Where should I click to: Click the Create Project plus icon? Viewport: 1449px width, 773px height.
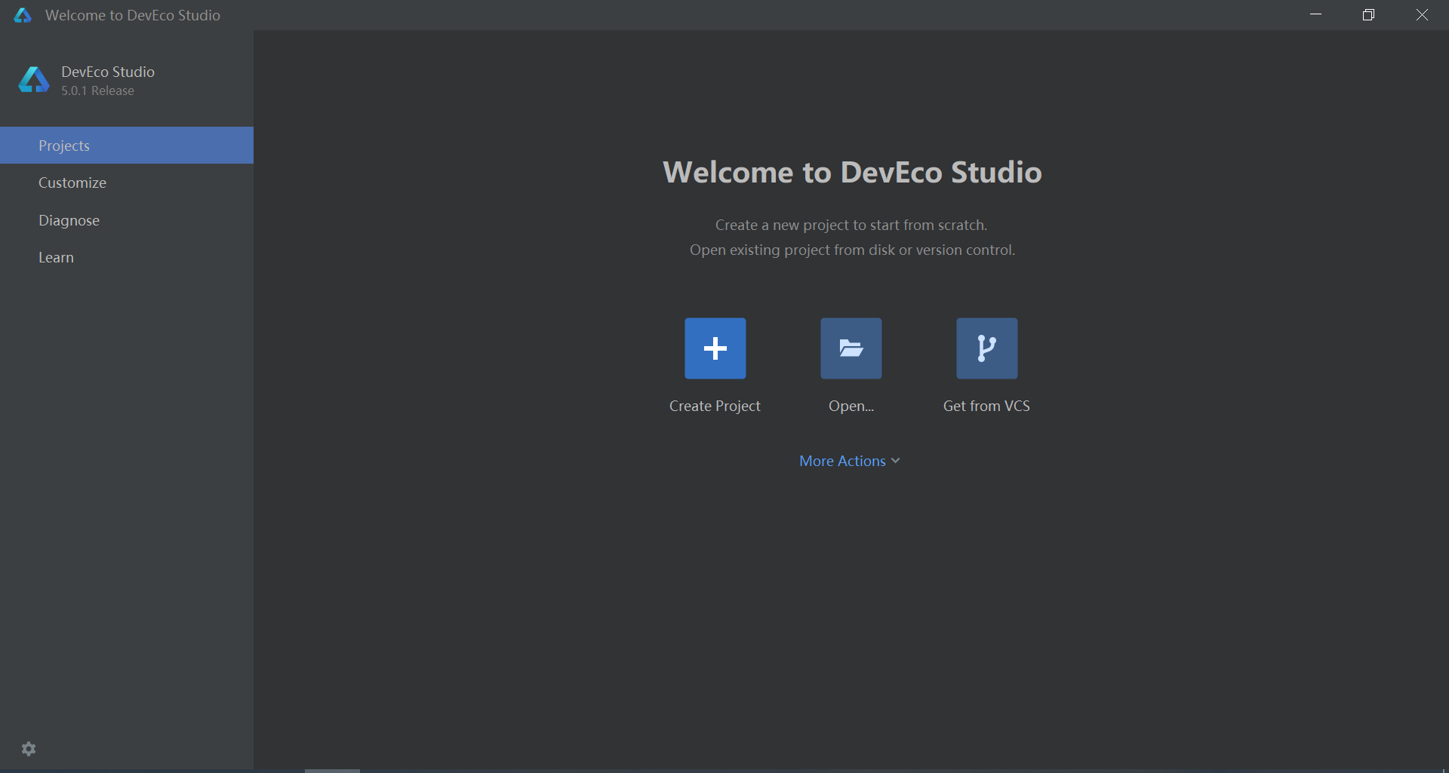click(715, 348)
